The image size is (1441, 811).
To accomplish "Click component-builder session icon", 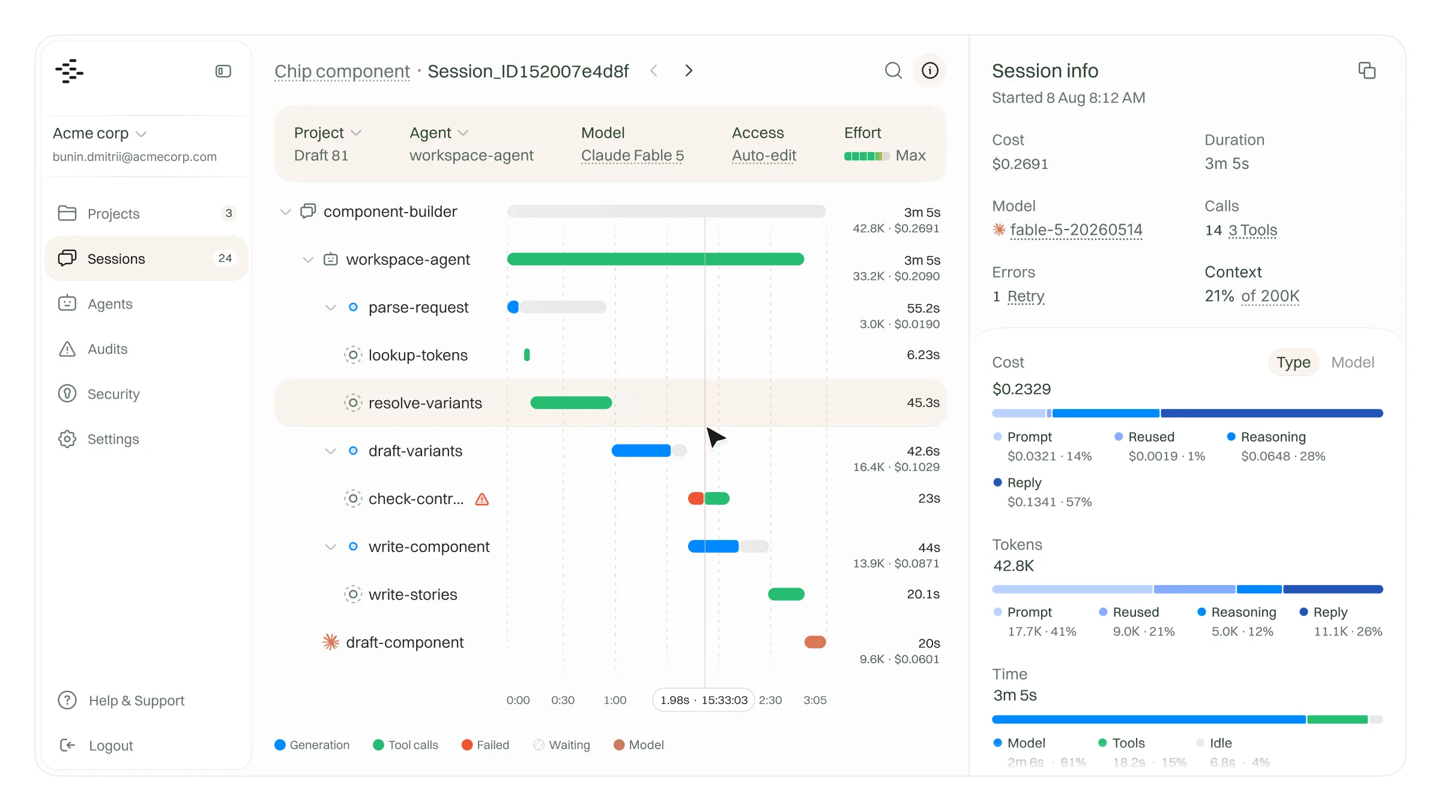I will click(x=308, y=211).
